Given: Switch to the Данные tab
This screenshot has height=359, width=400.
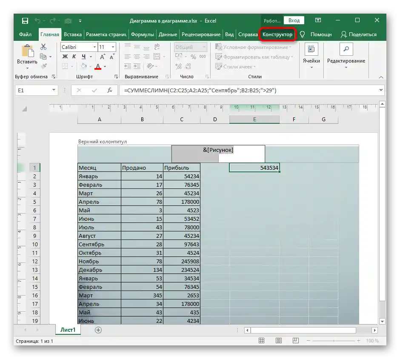Looking at the screenshot, I should (168, 34).
